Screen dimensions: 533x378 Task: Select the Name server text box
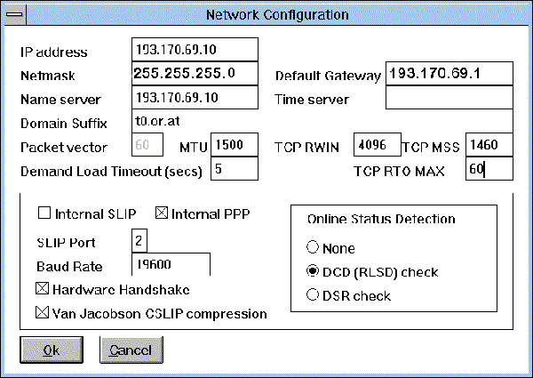[x=194, y=98]
